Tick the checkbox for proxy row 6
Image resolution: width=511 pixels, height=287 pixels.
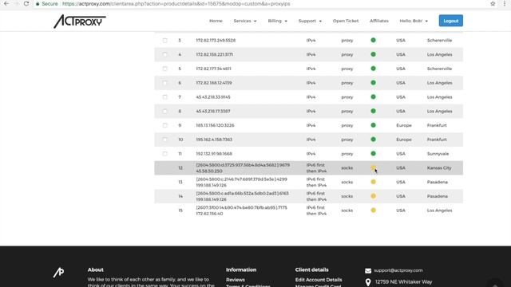click(165, 83)
